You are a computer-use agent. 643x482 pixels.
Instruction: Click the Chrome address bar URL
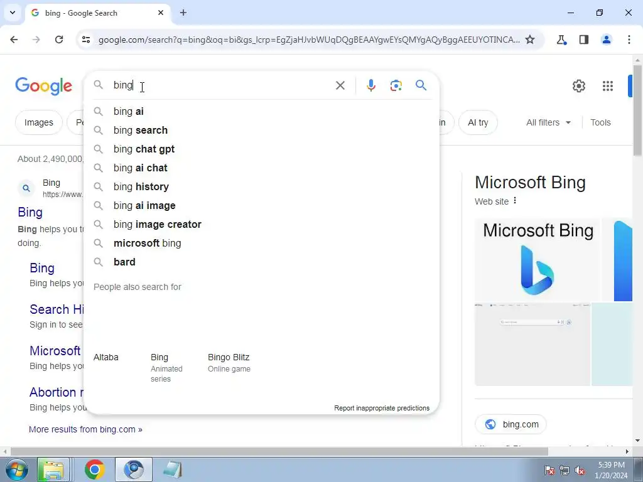[x=308, y=40]
